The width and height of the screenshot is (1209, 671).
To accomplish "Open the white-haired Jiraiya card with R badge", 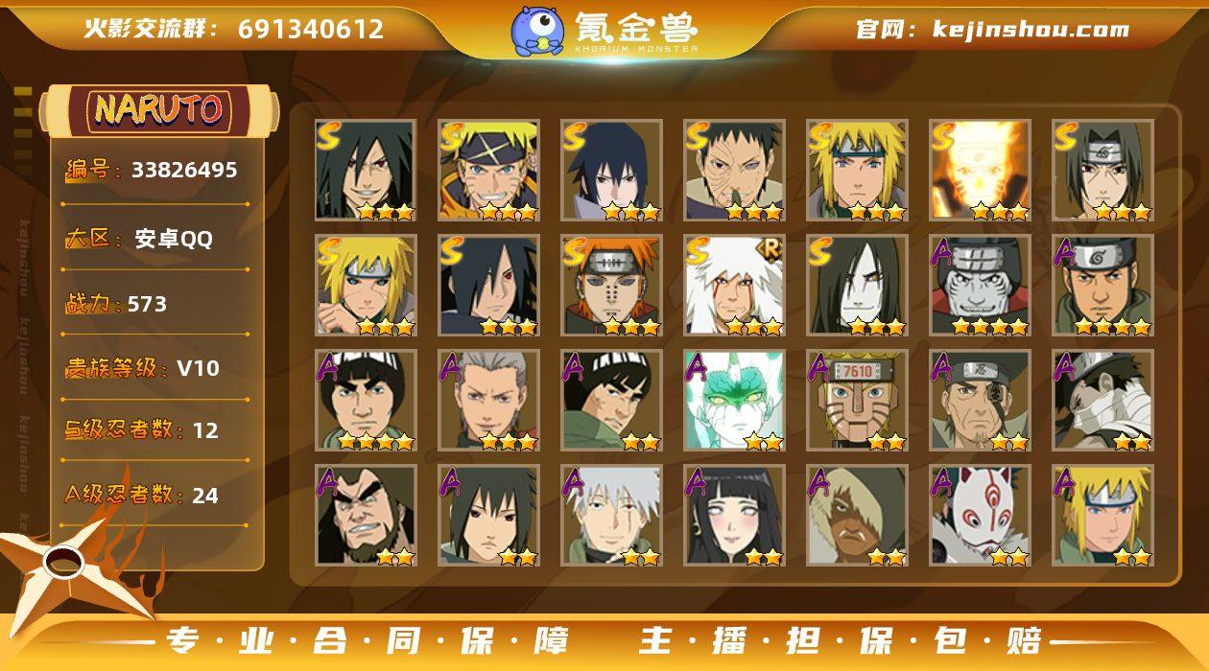I will pyautogui.click(x=734, y=285).
